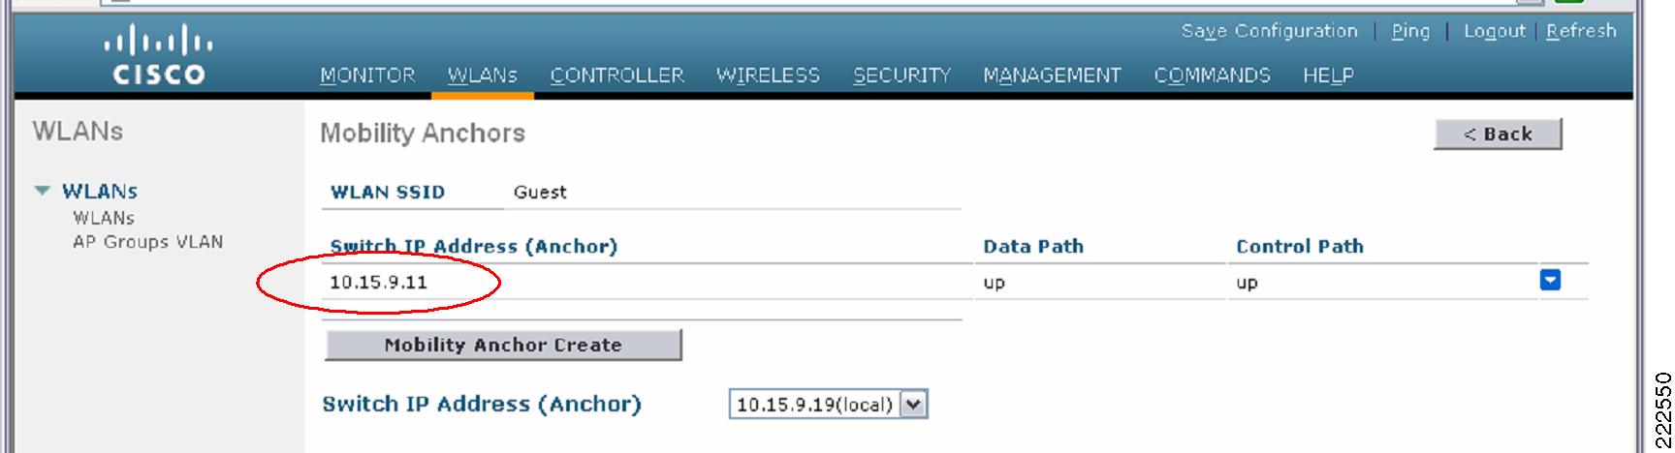
Task: Open the blue row action arrow icon
Action: 1550,281
